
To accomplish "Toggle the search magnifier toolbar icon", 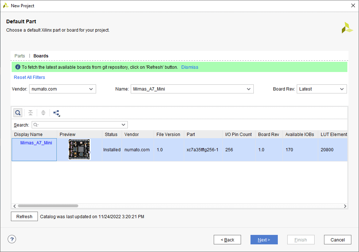I will pyautogui.click(x=17, y=113).
